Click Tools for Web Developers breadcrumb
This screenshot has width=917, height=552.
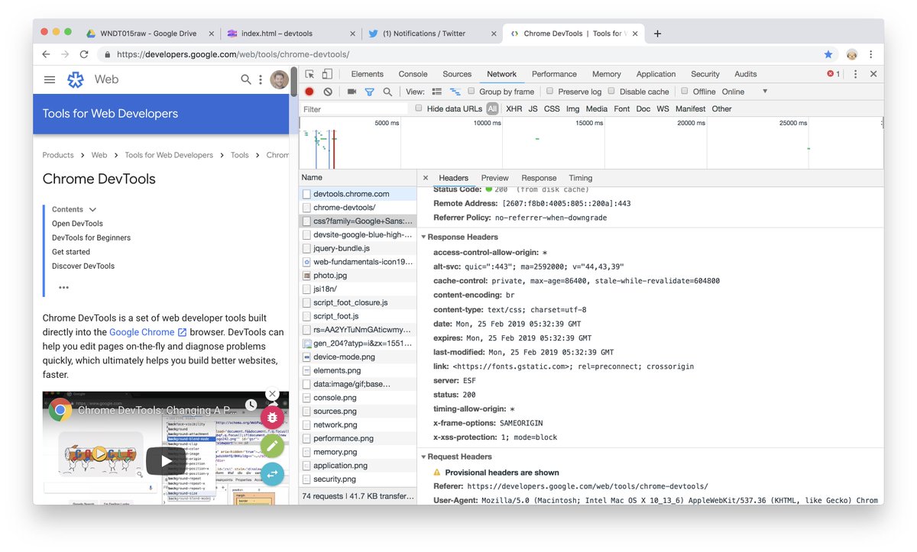click(x=169, y=155)
